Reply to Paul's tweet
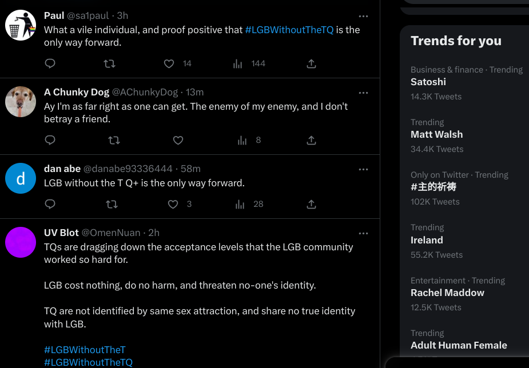 coord(50,63)
